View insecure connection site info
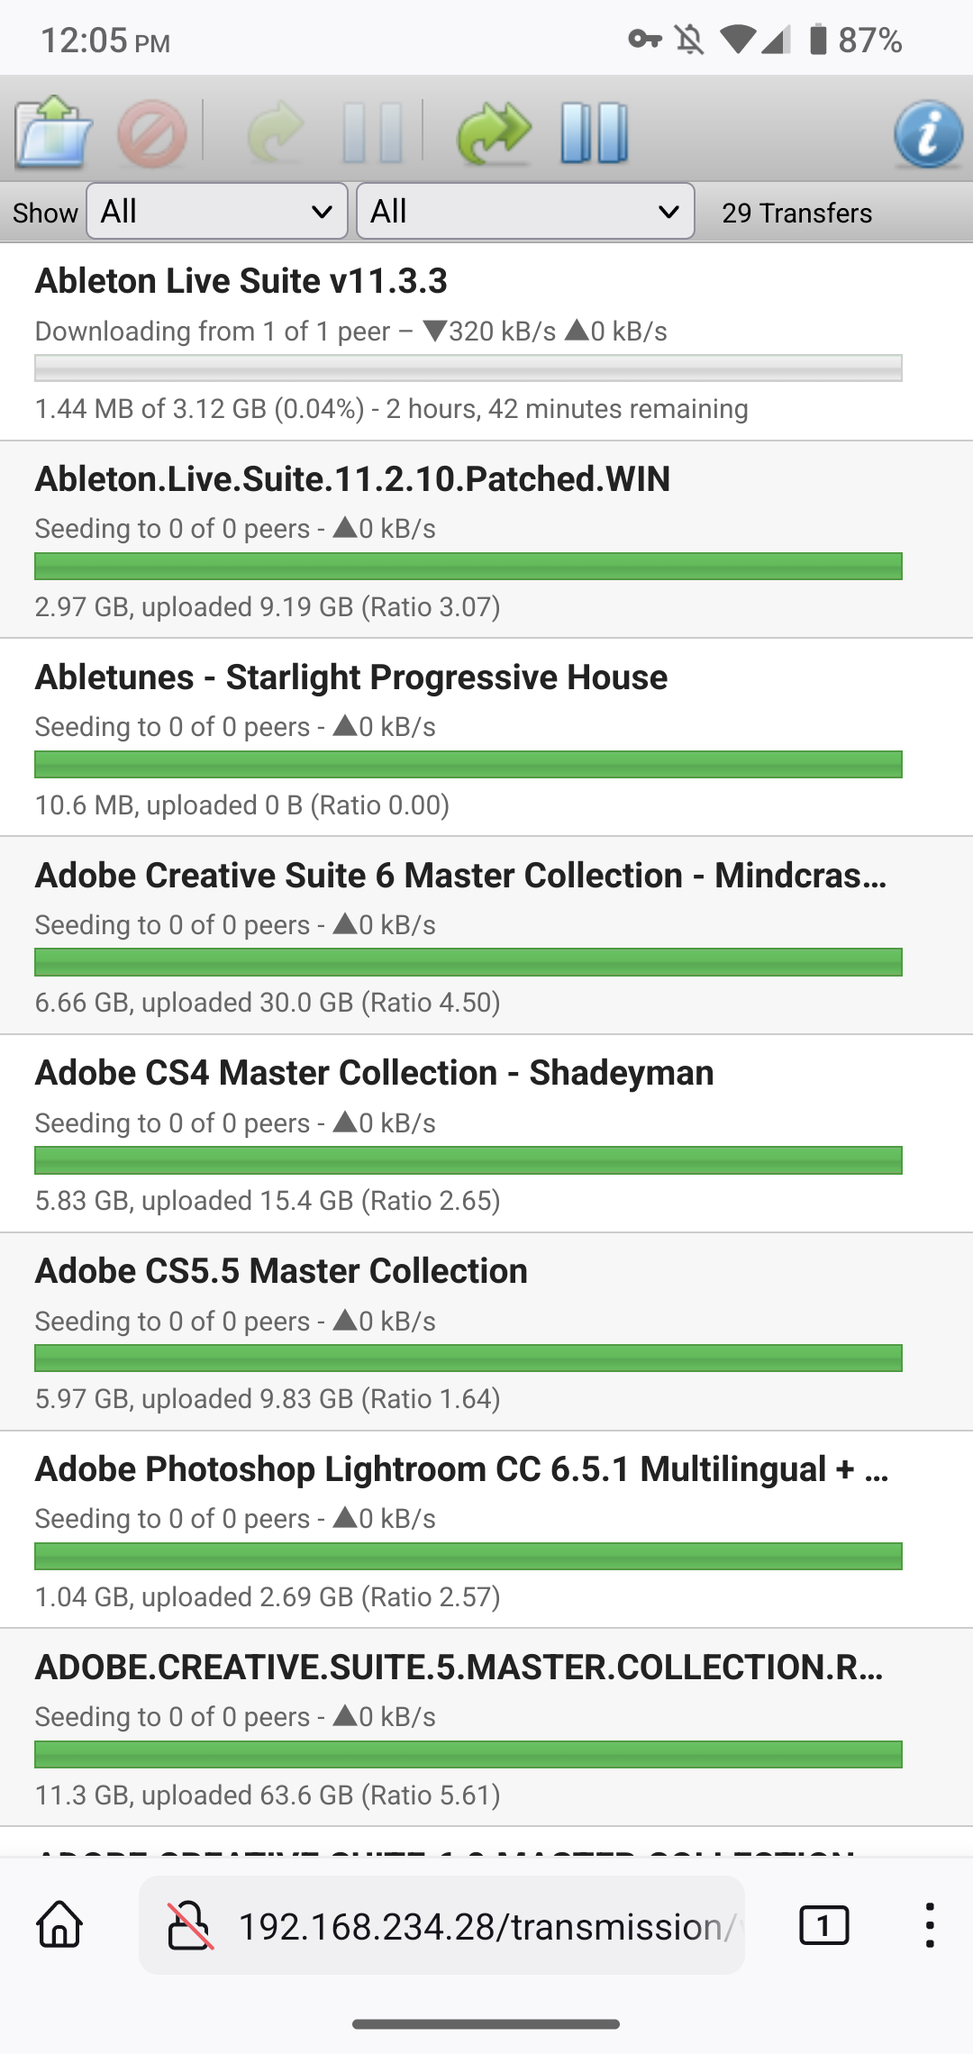 [191, 1925]
